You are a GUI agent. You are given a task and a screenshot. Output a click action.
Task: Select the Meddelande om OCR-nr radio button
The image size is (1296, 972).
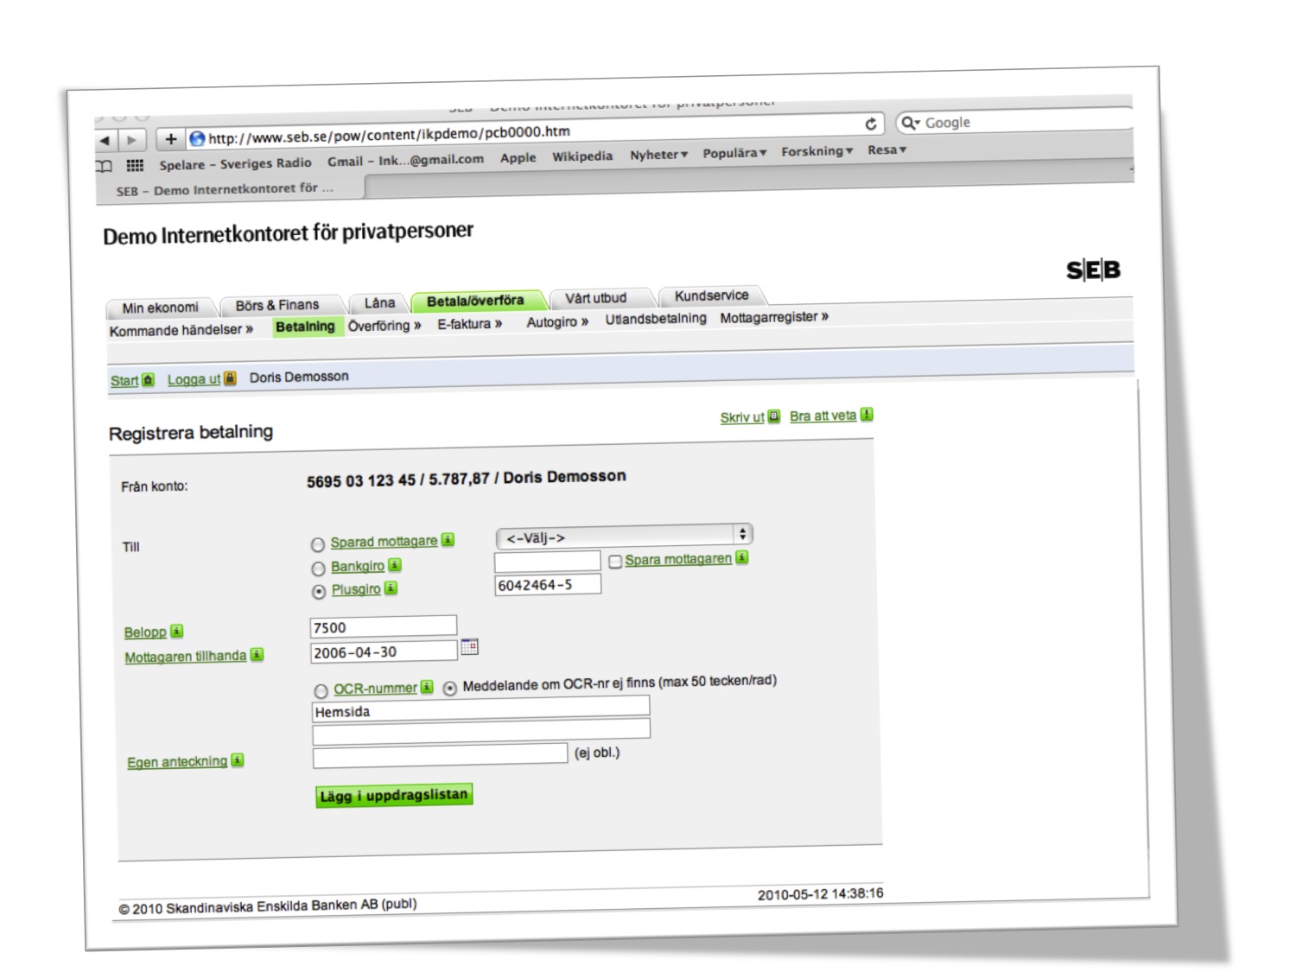click(450, 689)
